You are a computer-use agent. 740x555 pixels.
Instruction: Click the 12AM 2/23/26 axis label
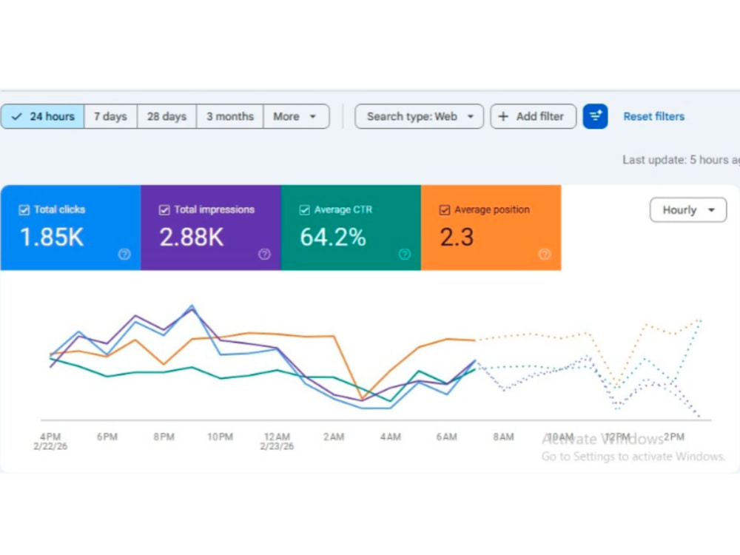click(x=277, y=441)
